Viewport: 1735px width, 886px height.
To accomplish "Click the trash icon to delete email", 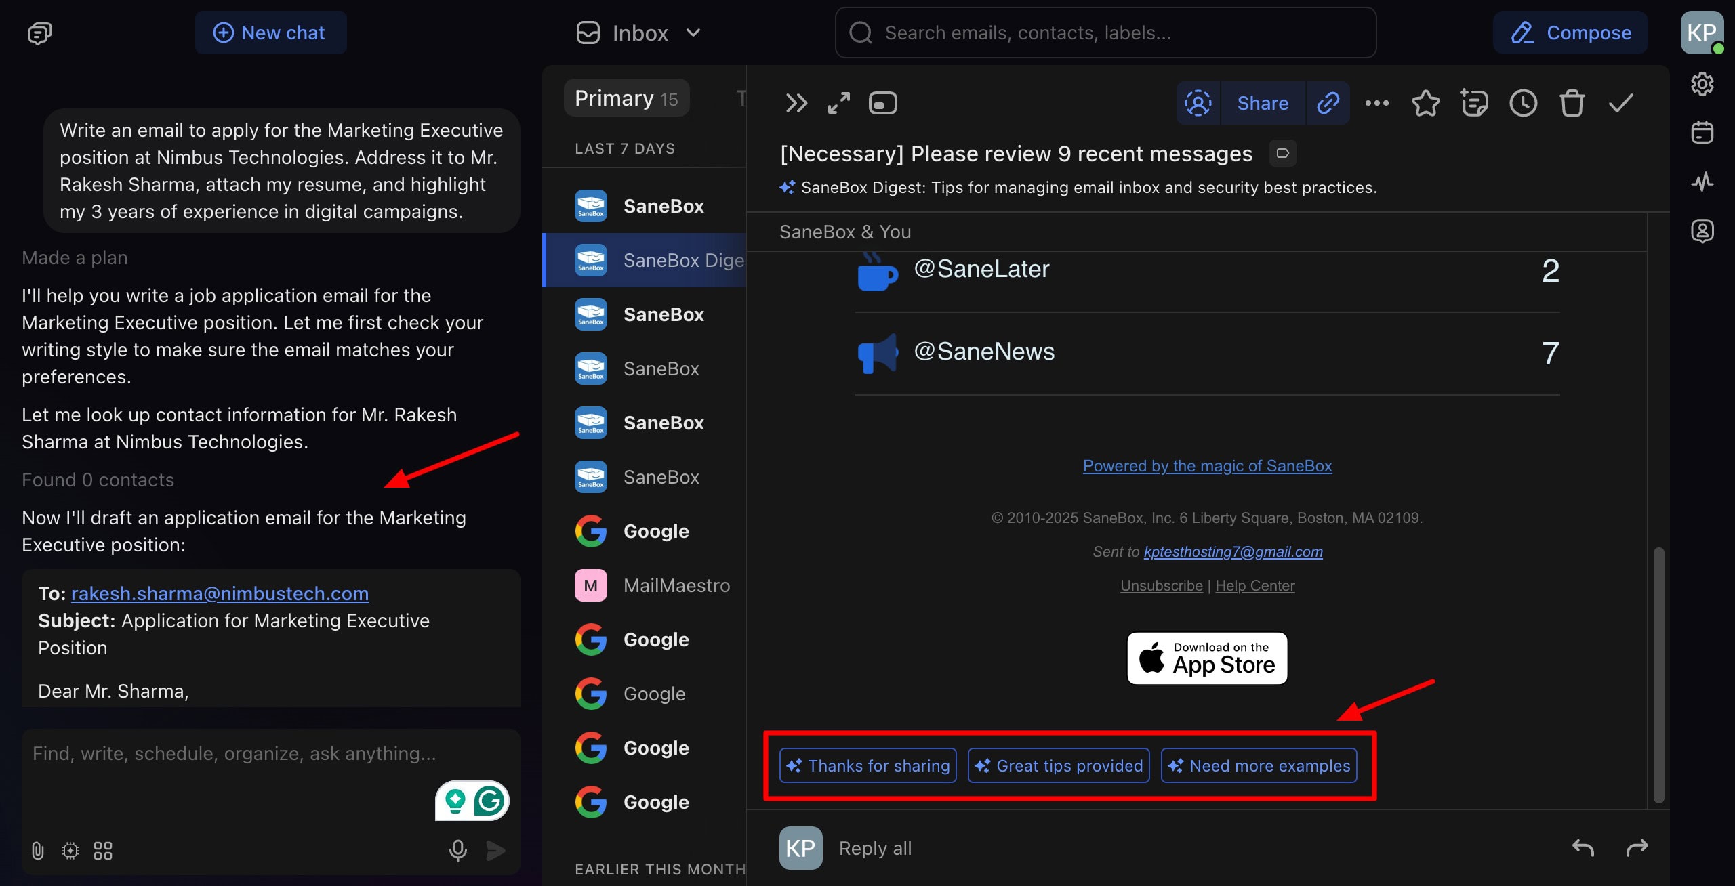I will coord(1572,103).
